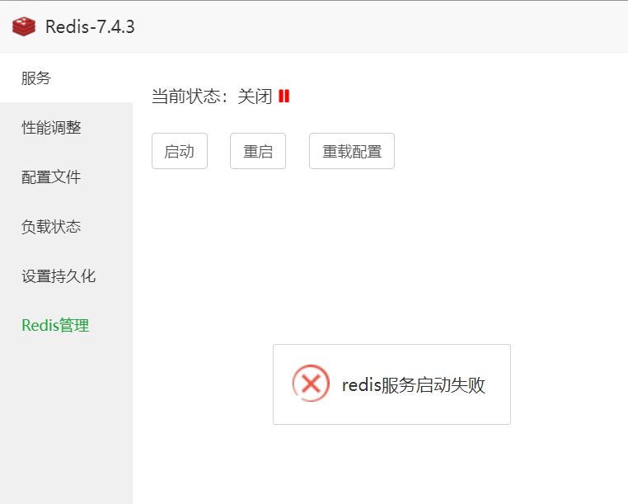Open the 配置文件 tab

tap(66, 177)
